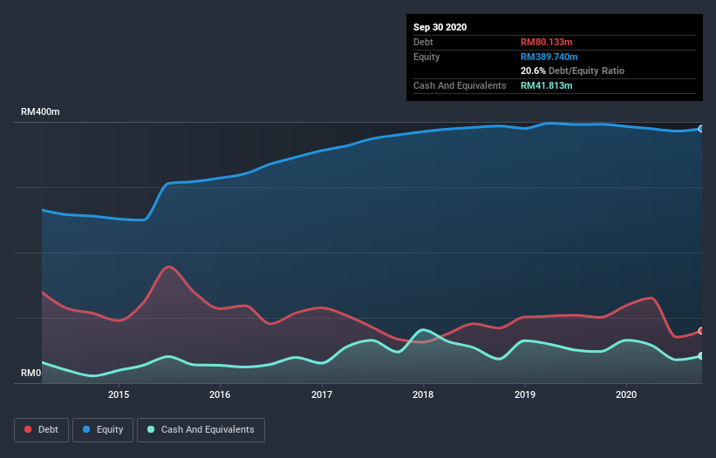Click the 2015 x-axis label
This screenshot has height=458, width=716.
point(119,394)
